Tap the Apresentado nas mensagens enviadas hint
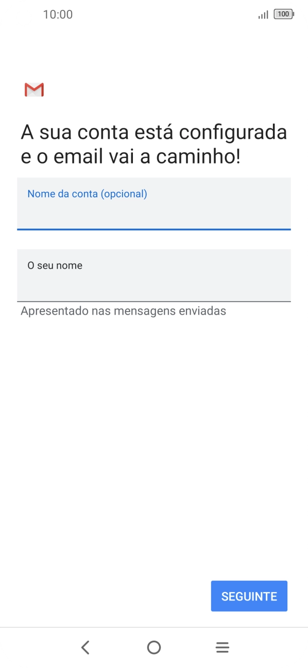The height and width of the screenshot is (668, 308). 123,311
